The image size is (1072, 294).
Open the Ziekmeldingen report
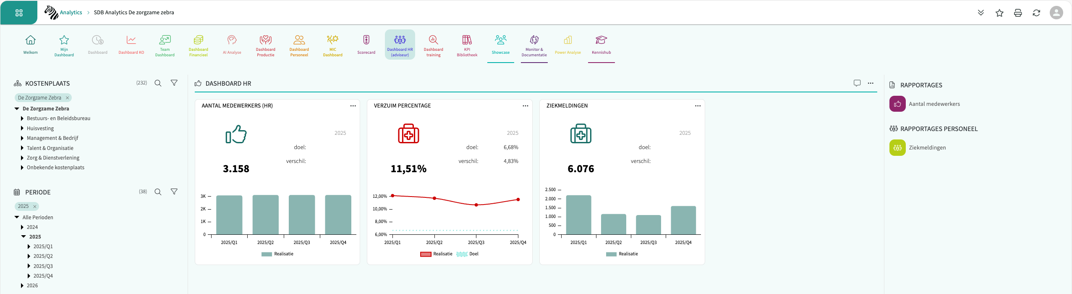[927, 148]
